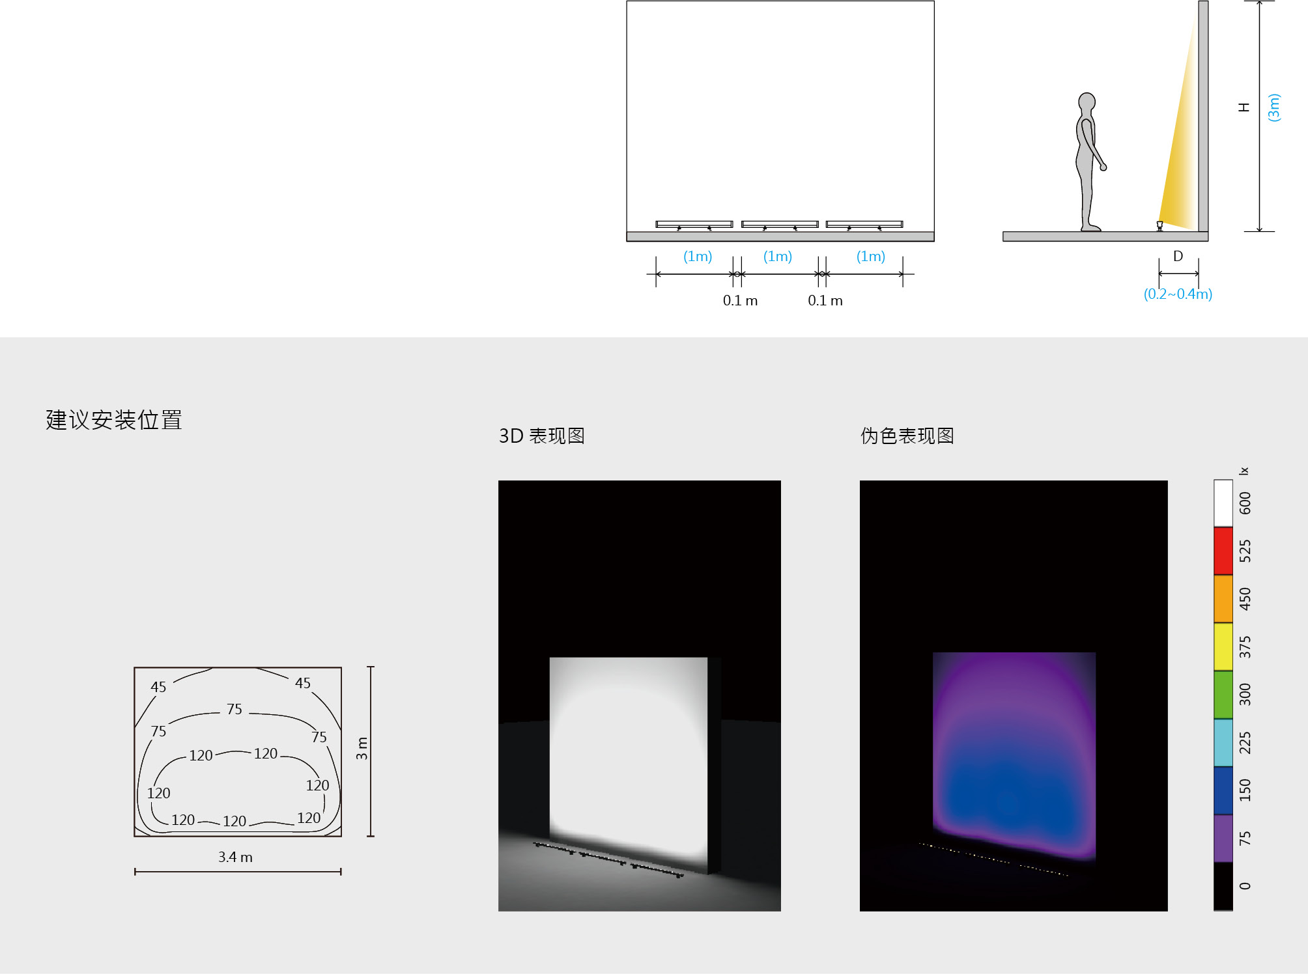Click the 'H' height label
This screenshot has height=974, width=1308.
(x=1244, y=107)
